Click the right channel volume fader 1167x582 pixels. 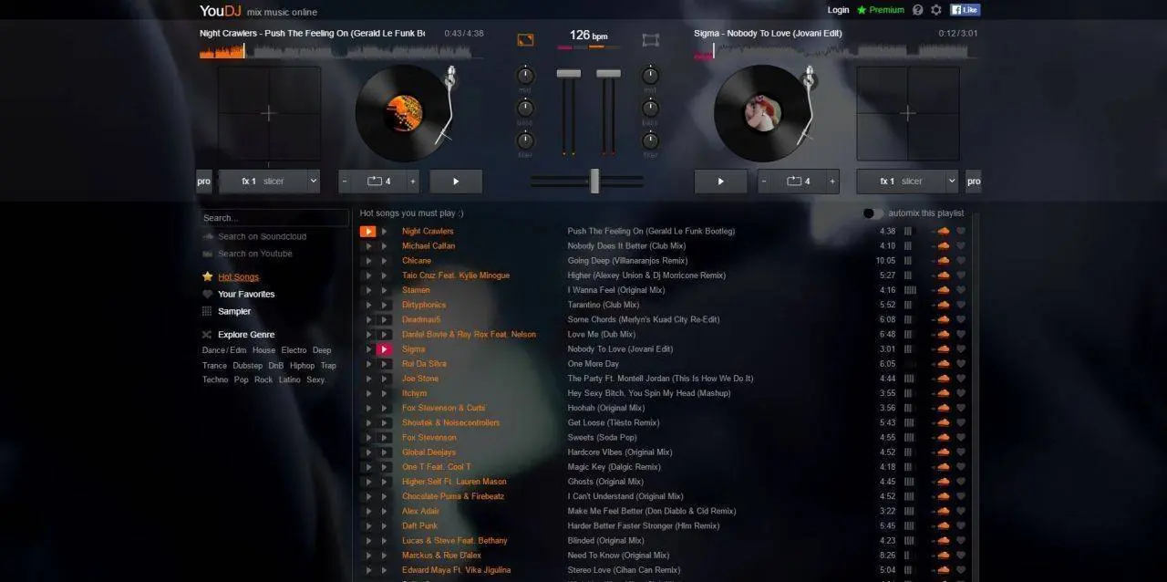point(608,73)
